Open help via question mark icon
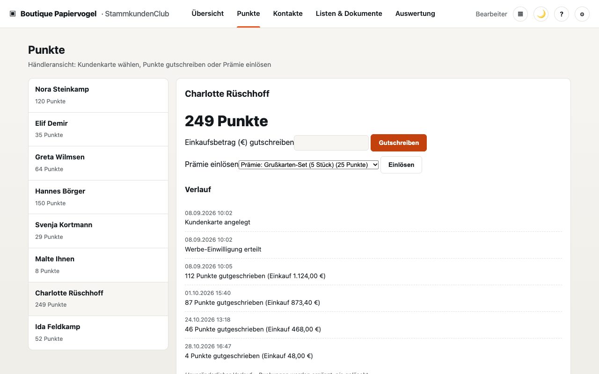The image size is (599, 374). tap(562, 14)
